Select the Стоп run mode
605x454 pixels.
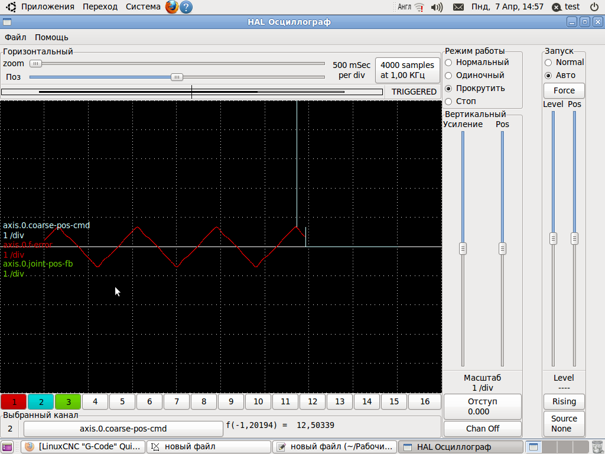pos(461,102)
